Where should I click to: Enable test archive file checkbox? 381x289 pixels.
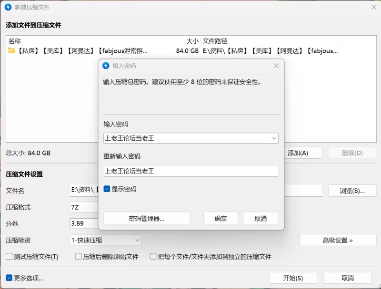point(9,256)
